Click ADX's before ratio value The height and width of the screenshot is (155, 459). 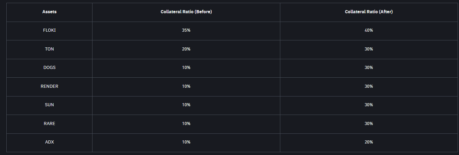point(186,142)
